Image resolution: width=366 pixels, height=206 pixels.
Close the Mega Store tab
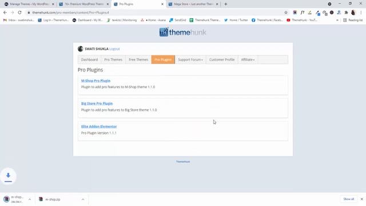coord(217,4)
